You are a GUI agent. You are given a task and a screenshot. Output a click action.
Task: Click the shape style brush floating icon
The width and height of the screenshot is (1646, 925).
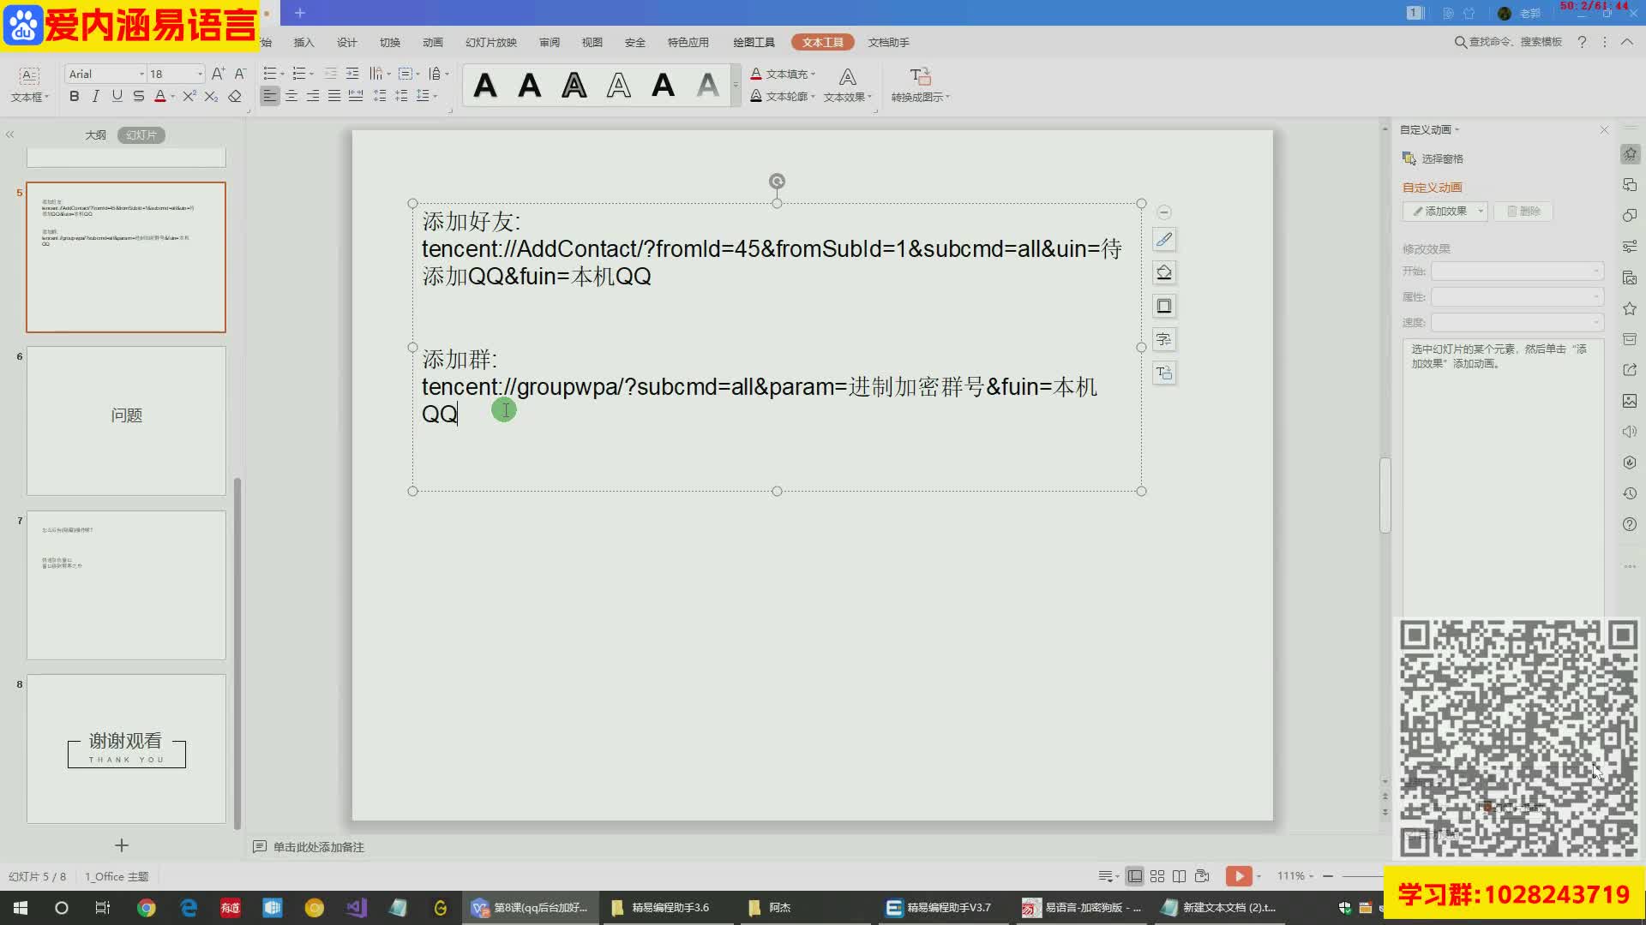click(x=1164, y=239)
